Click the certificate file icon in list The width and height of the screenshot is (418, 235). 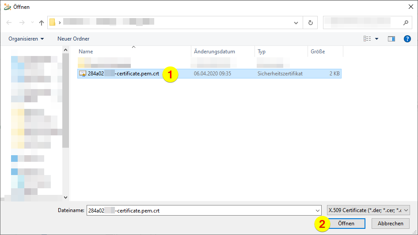coord(83,74)
